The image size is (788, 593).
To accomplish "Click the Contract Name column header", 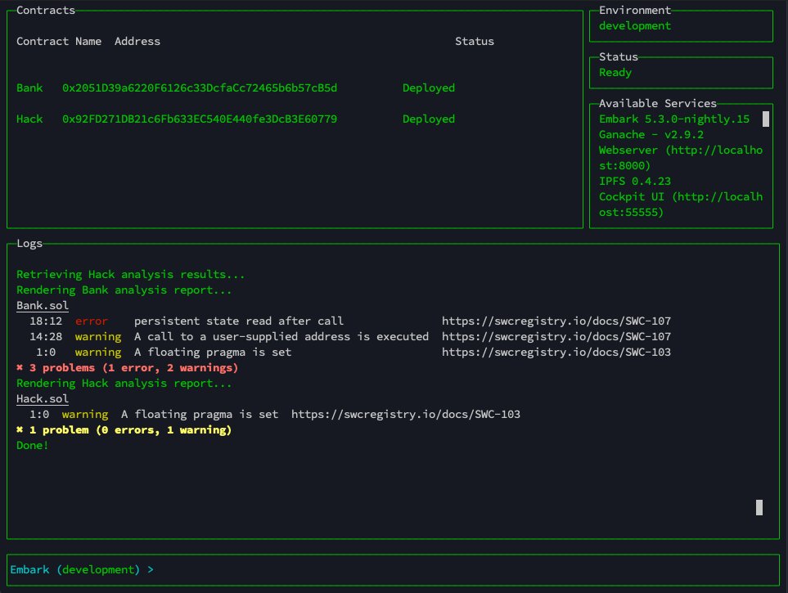I will point(59,41).
